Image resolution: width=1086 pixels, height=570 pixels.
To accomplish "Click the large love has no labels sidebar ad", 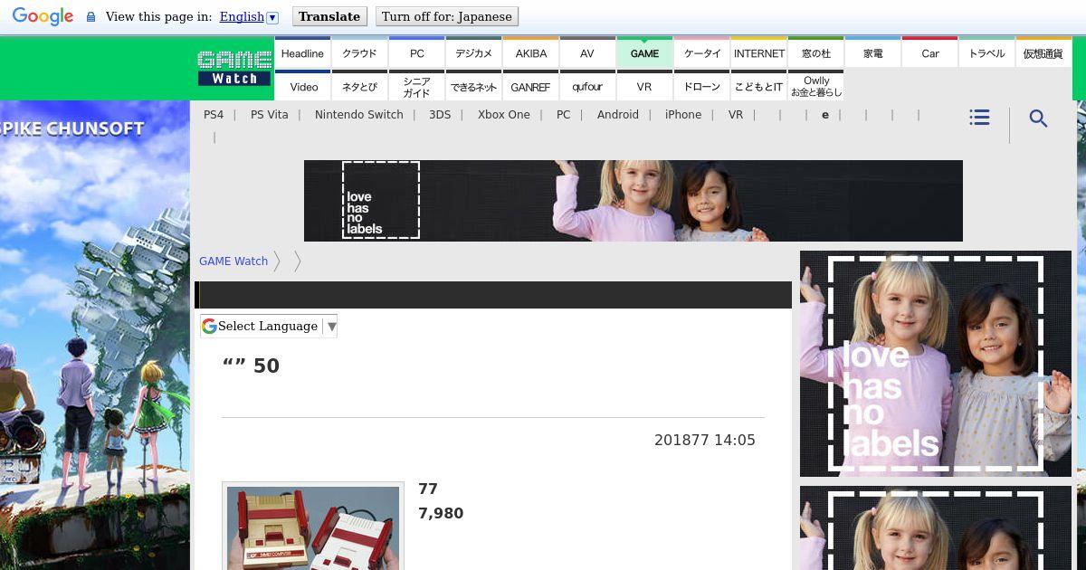I will tap(936, 364).
